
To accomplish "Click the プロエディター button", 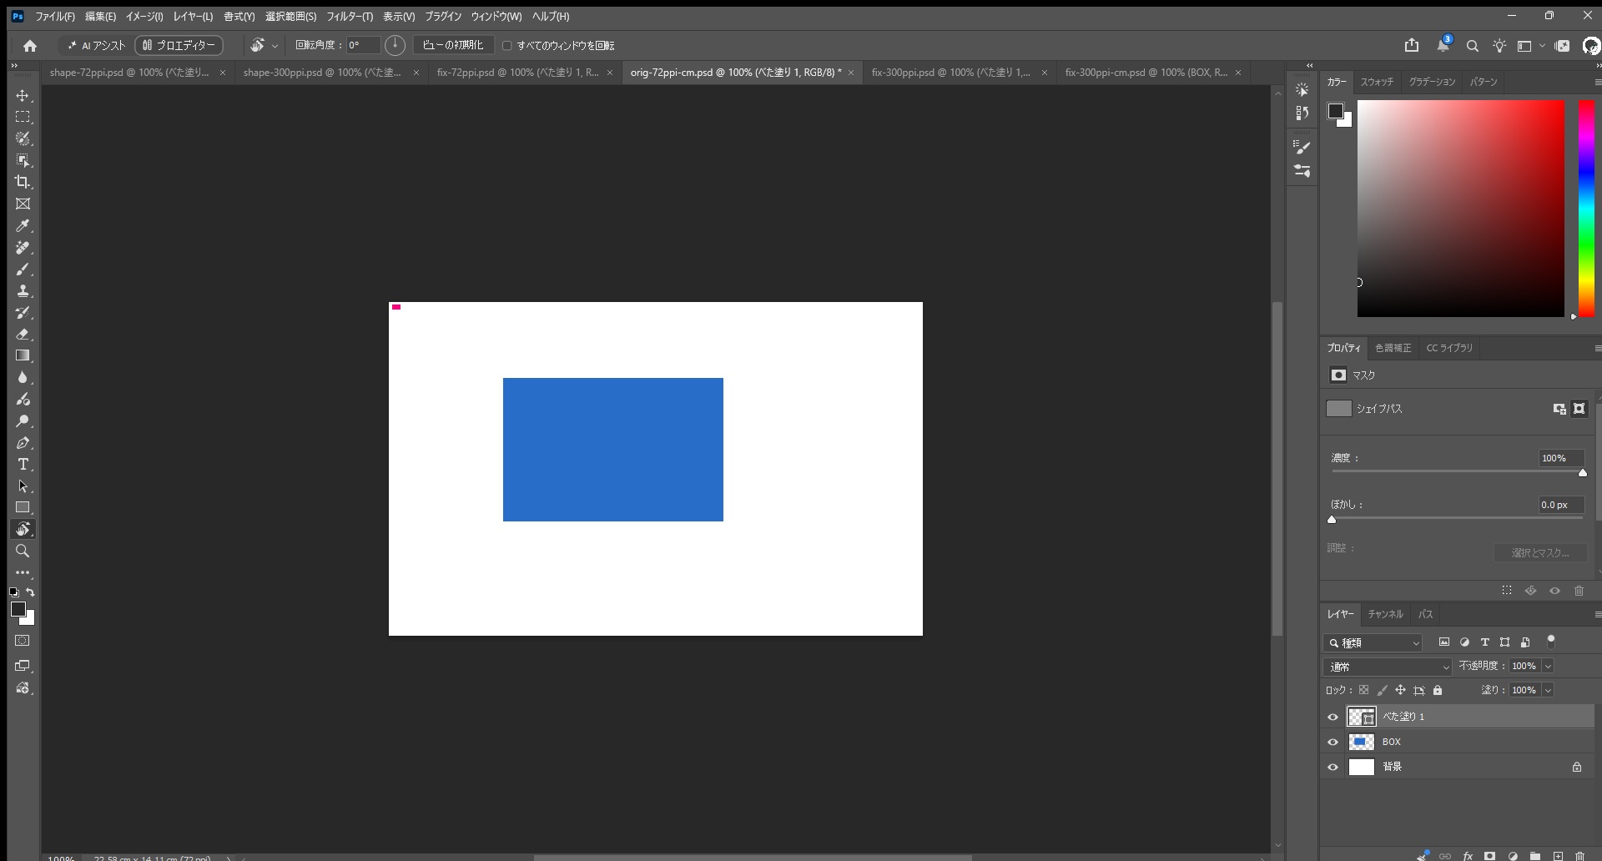I will (179, 46).
